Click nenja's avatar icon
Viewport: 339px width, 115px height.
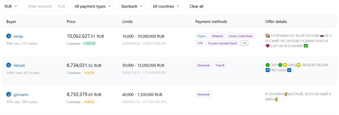[8, 36]
